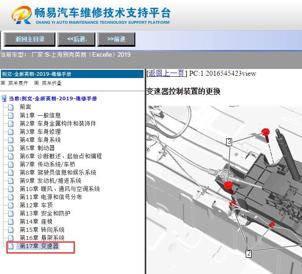Click the page icon next to 第16章
Screen dimensions: 302x274
11,238
